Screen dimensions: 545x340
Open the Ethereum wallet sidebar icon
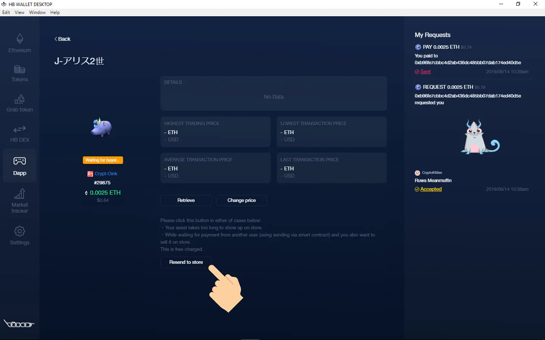(20, 39)
